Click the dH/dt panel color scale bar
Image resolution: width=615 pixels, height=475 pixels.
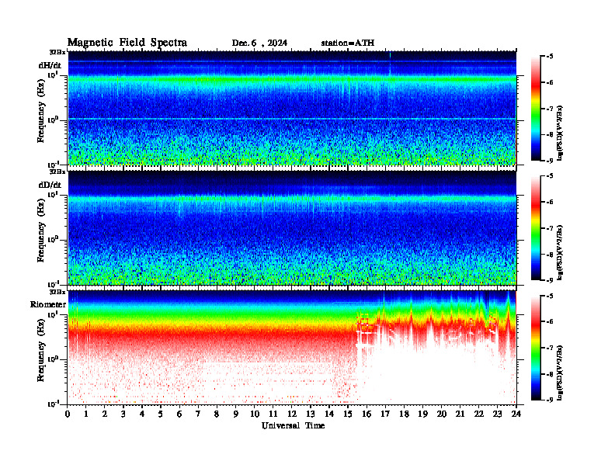tap(536, 109)
